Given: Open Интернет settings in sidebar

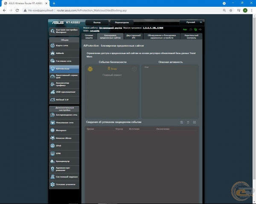Looking at the screenshot, I should [64, 130].
